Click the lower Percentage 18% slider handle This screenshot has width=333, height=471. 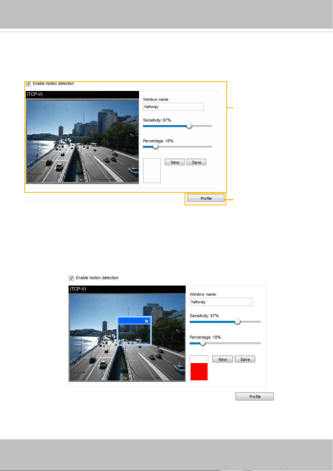203,343
